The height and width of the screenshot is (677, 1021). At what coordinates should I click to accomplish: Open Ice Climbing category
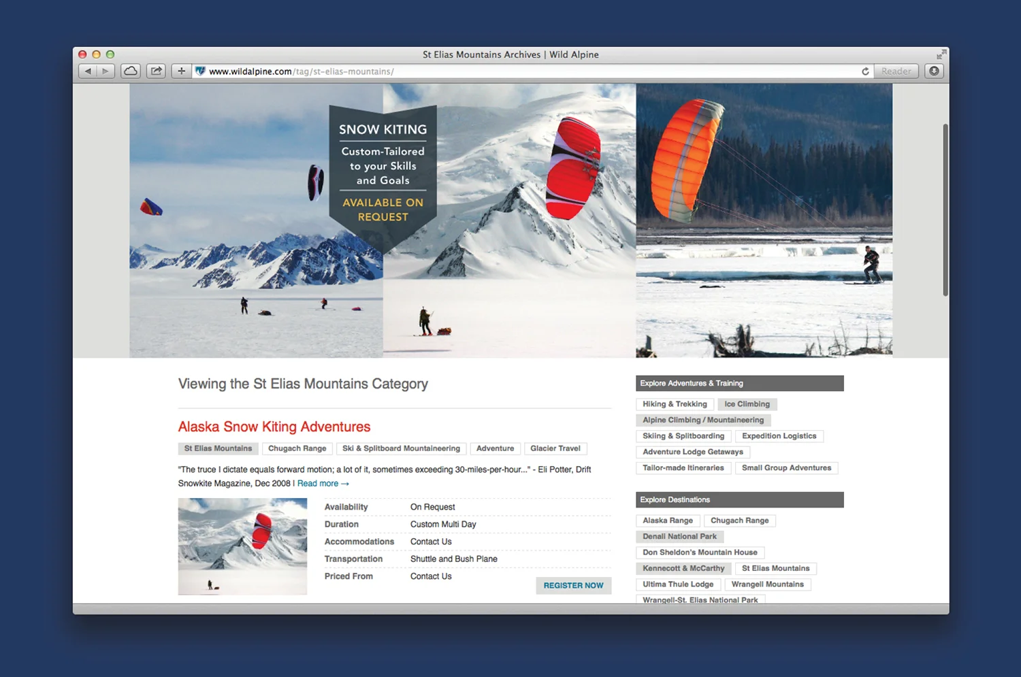coord(747,404)
